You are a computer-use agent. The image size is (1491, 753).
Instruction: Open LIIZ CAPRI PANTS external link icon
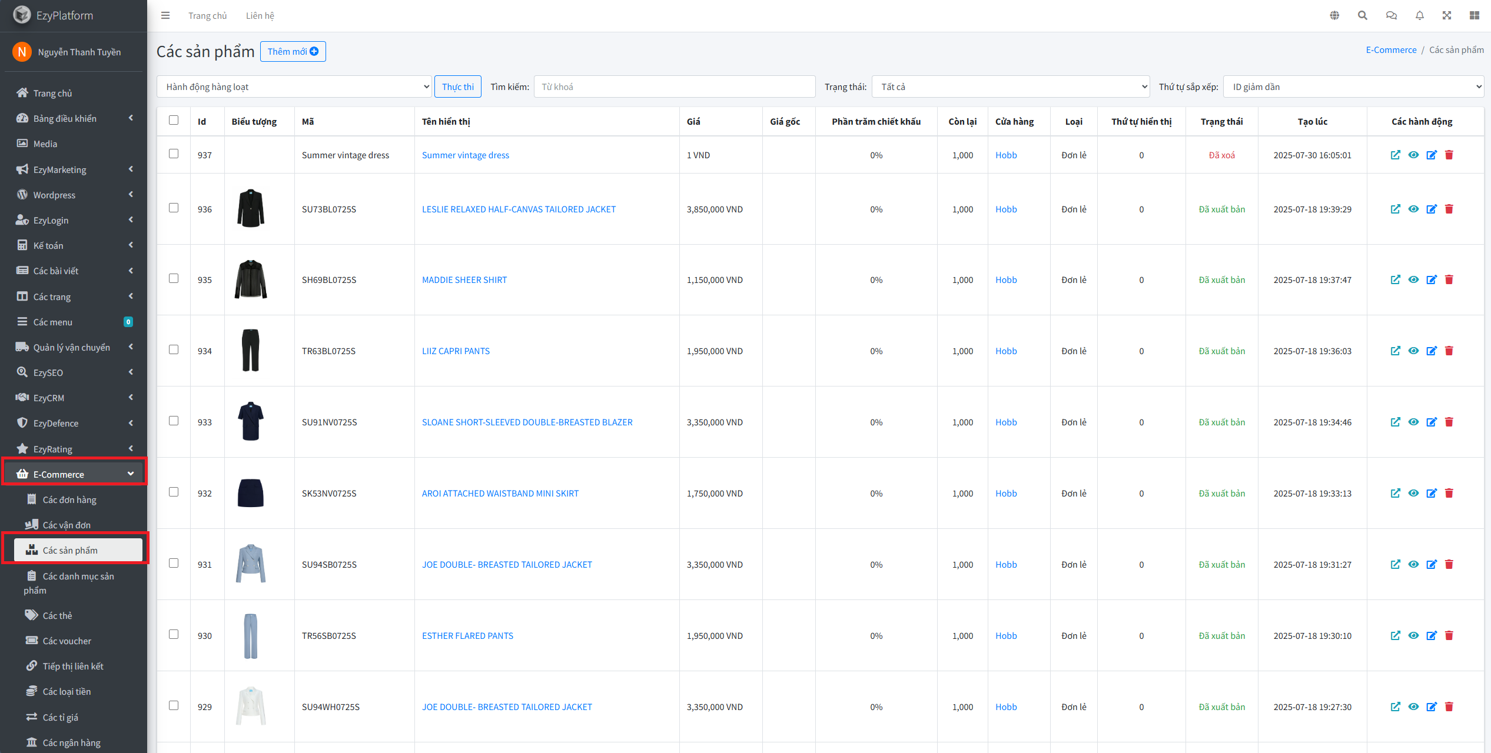(x=1395, y=351)
